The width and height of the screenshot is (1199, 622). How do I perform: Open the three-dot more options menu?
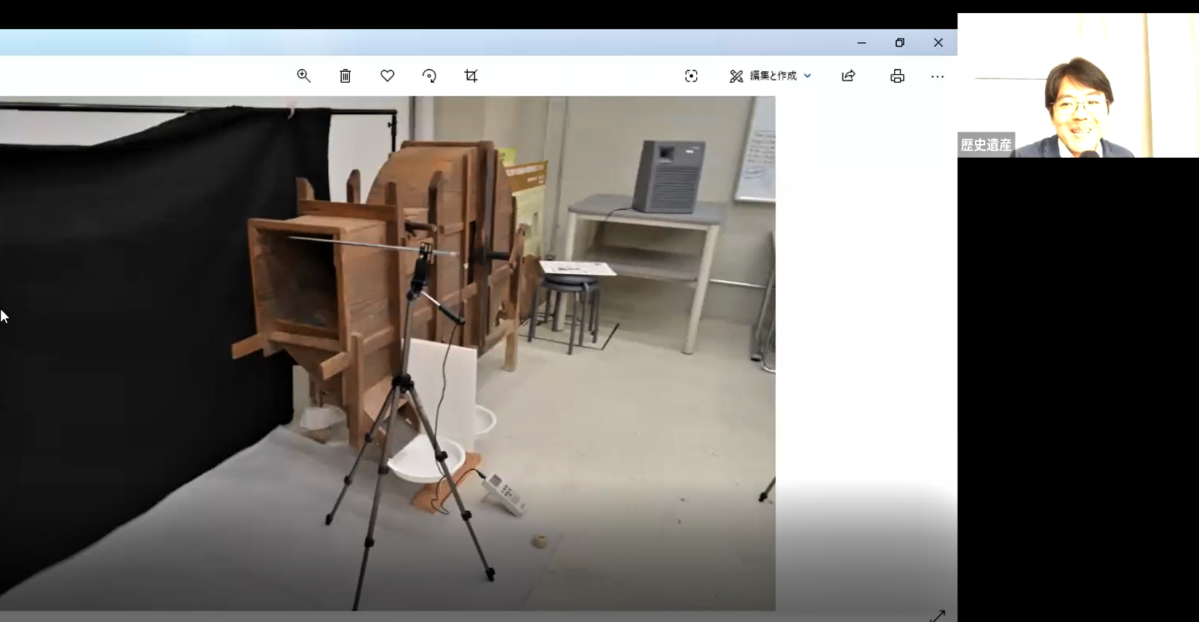[937, 76]
